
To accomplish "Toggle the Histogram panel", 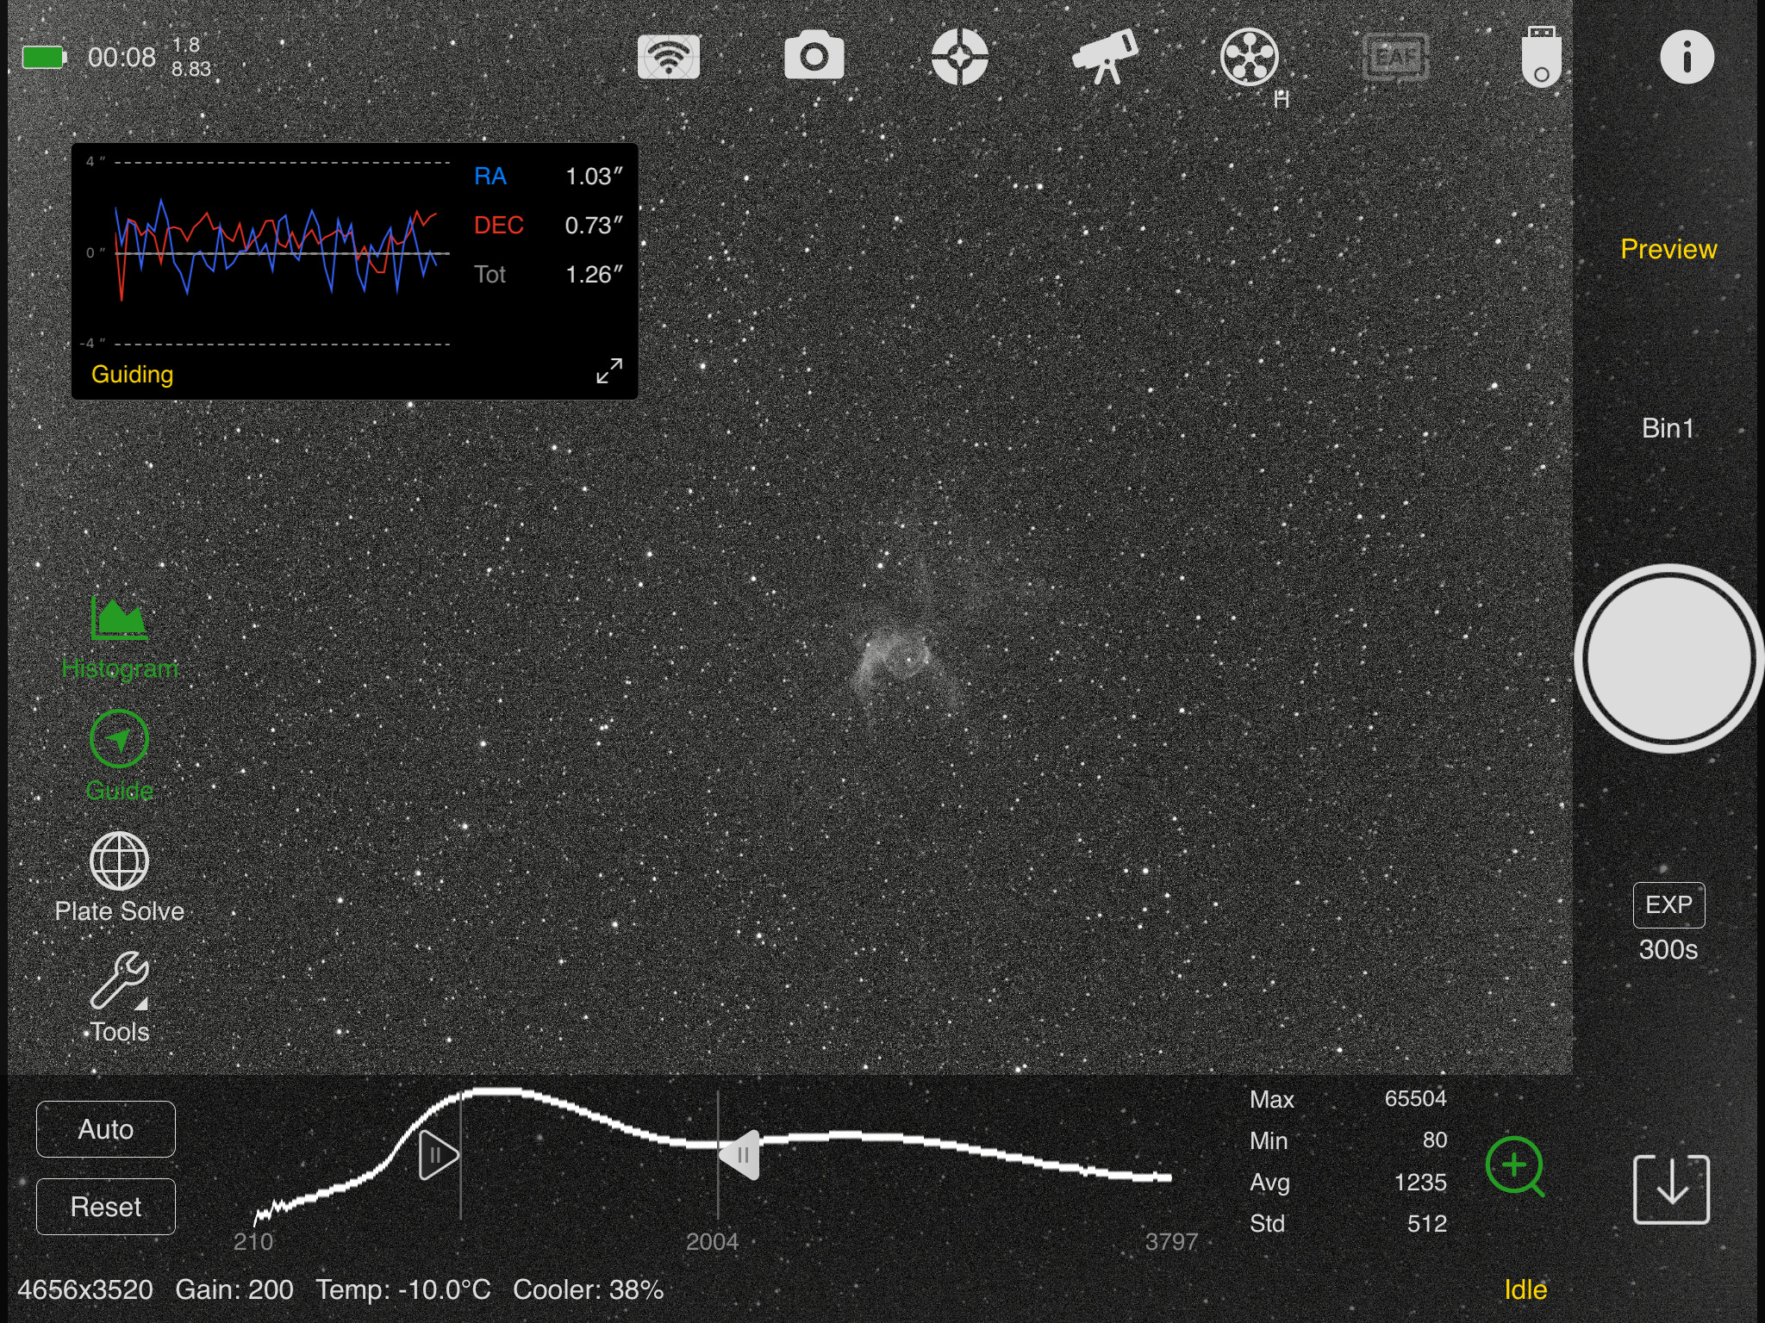I will (x=119, y=636).
